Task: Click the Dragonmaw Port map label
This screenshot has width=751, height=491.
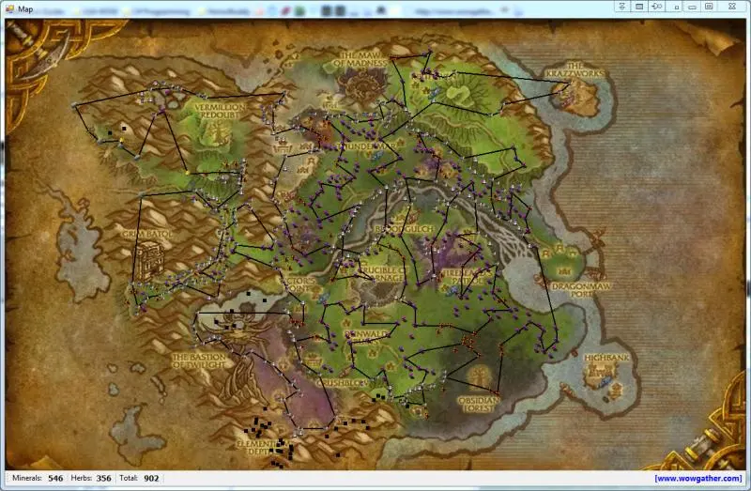Action: click(581, 290)
